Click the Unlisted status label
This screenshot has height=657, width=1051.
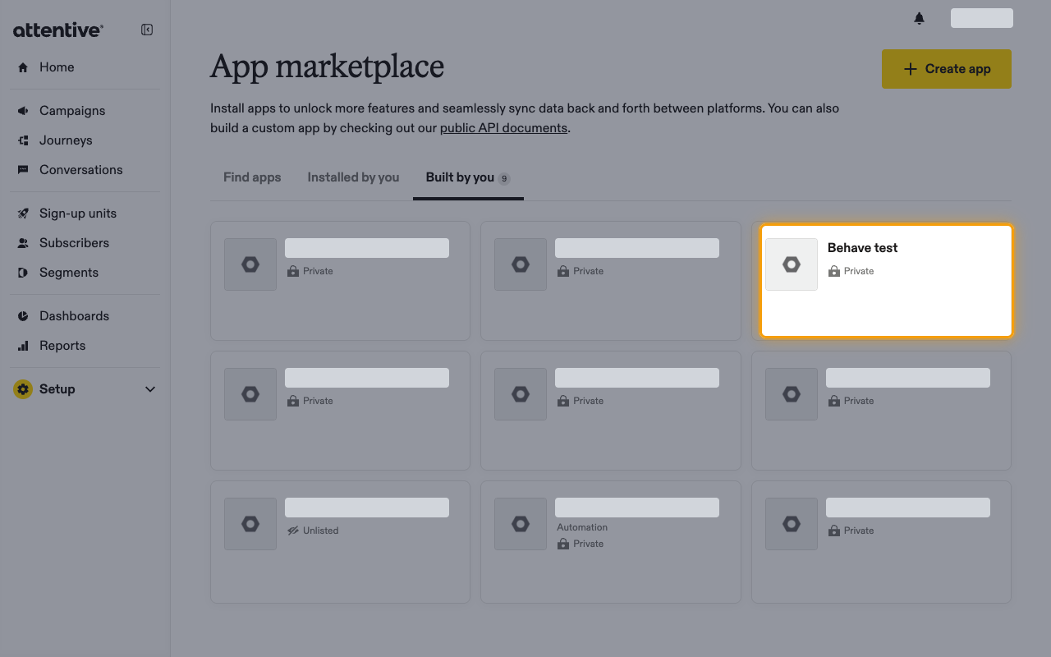320,531
